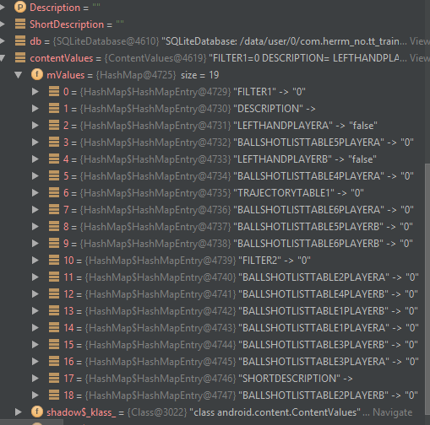430x425 pixels.
Task: Click the entry icon for SHORTDESCRIPTION row
Action: click(54, 379)
